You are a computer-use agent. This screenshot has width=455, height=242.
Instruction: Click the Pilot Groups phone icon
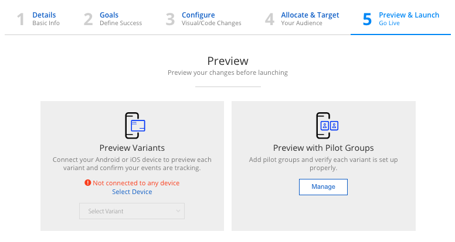[x=327, y=125]
